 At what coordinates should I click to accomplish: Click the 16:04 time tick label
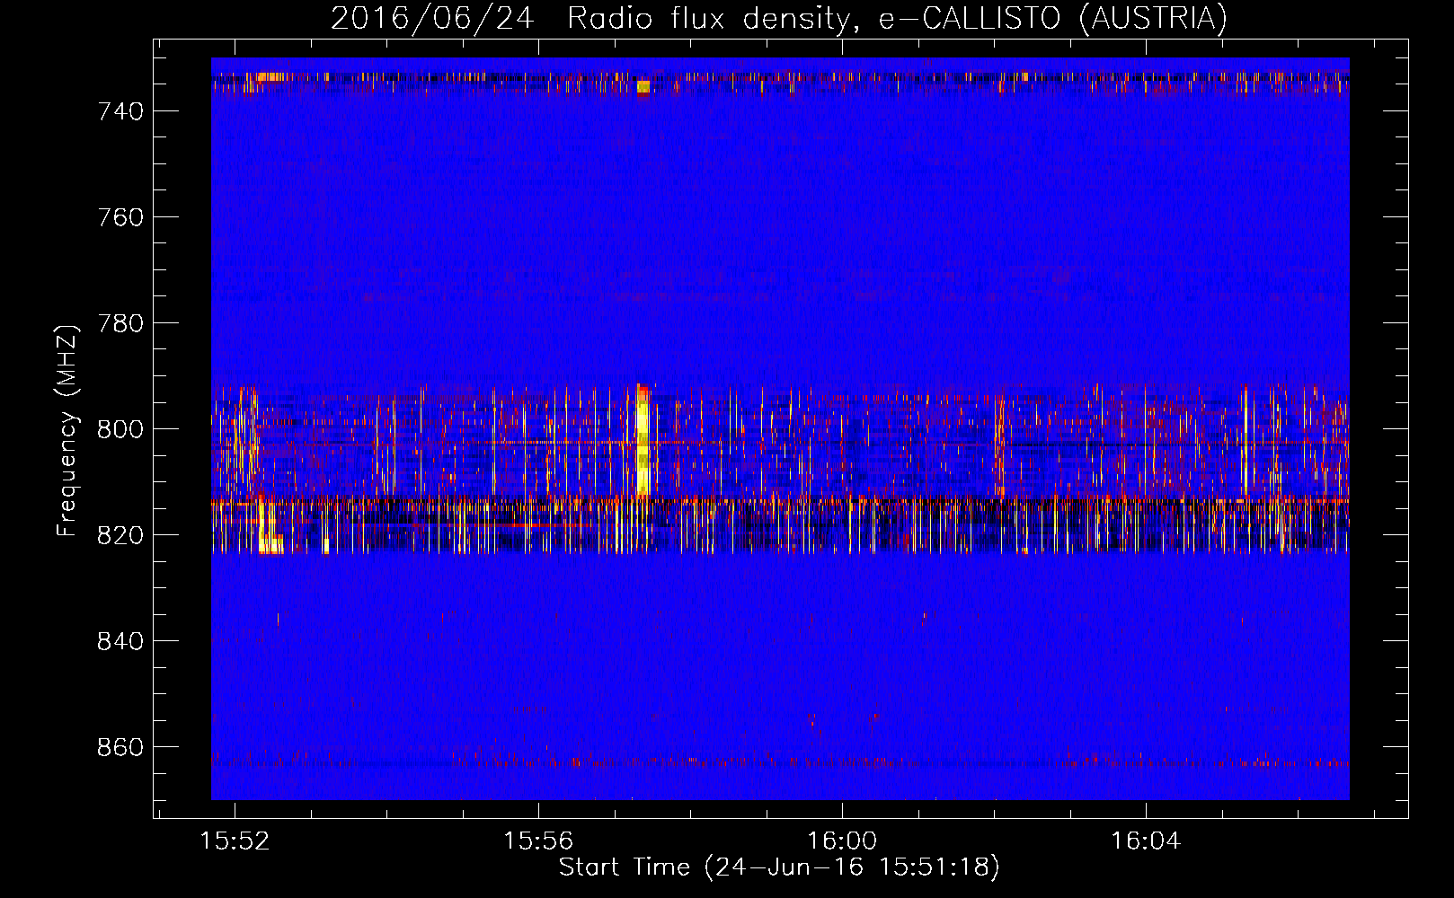coord(1146,841)
